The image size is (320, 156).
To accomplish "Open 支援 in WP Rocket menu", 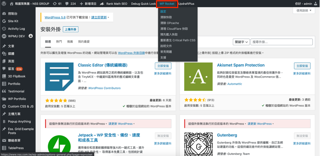I will point(163,58).
